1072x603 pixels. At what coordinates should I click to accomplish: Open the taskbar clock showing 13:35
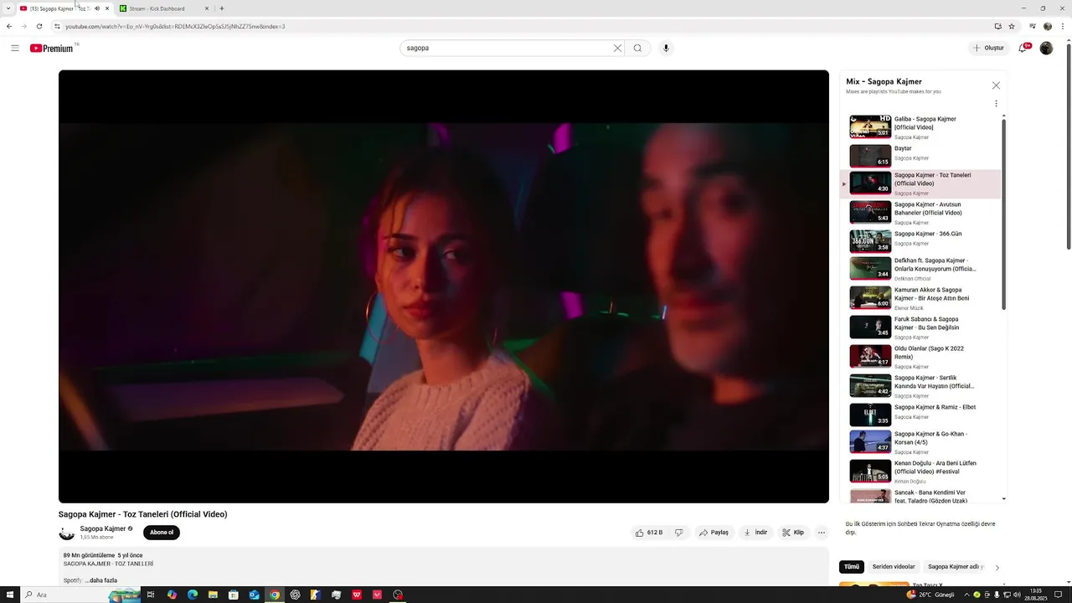pos(1036,595)
